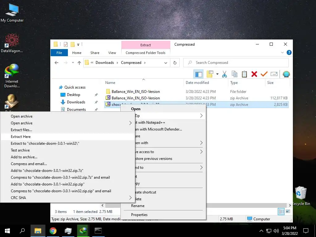Click the orange checkmark Properties icon
Image resolution: width=316 pixels, height=237 pixels.
(264, 74)
